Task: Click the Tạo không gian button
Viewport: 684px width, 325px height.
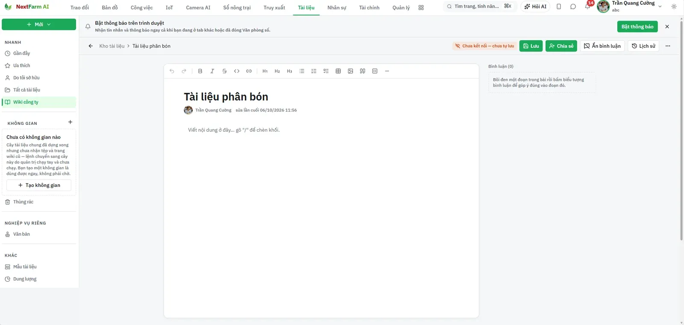Action: 39,185
